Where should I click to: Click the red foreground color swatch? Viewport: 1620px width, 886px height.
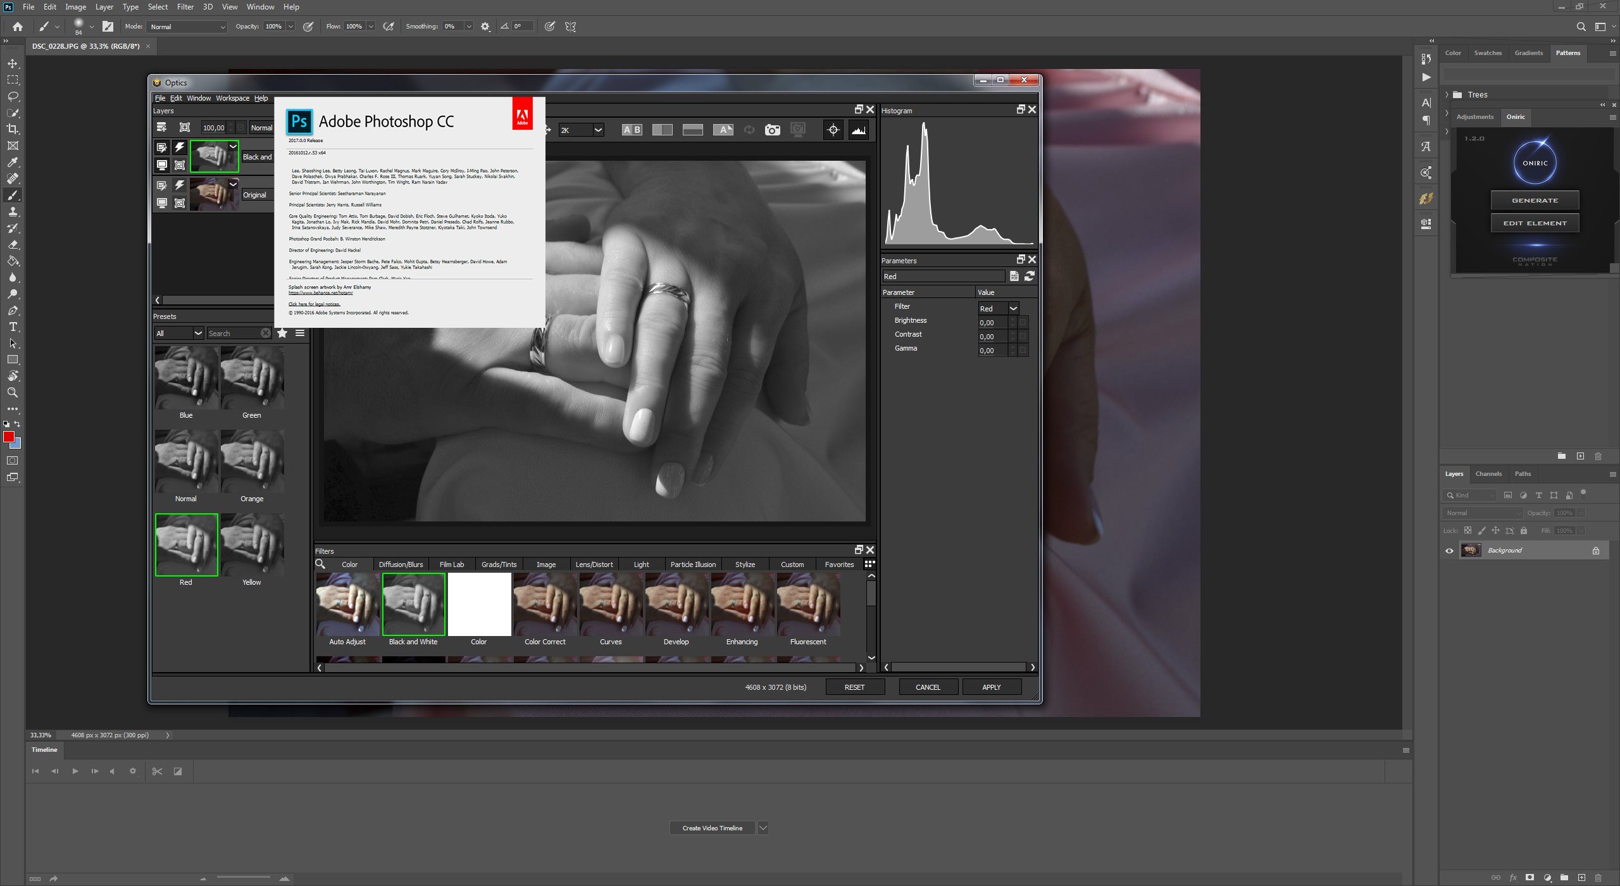[8, 437]
